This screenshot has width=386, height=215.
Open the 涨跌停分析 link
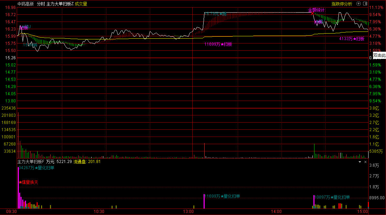click(342, 4)
